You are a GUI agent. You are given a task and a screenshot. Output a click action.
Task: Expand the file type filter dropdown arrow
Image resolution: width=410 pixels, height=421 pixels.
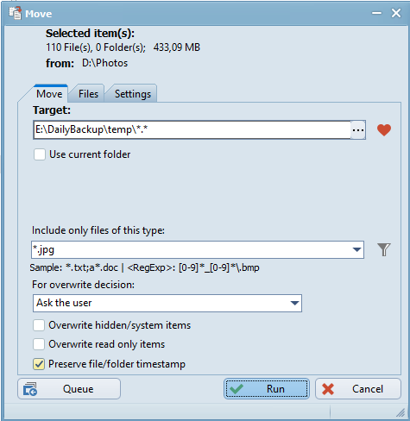[356, 249]
